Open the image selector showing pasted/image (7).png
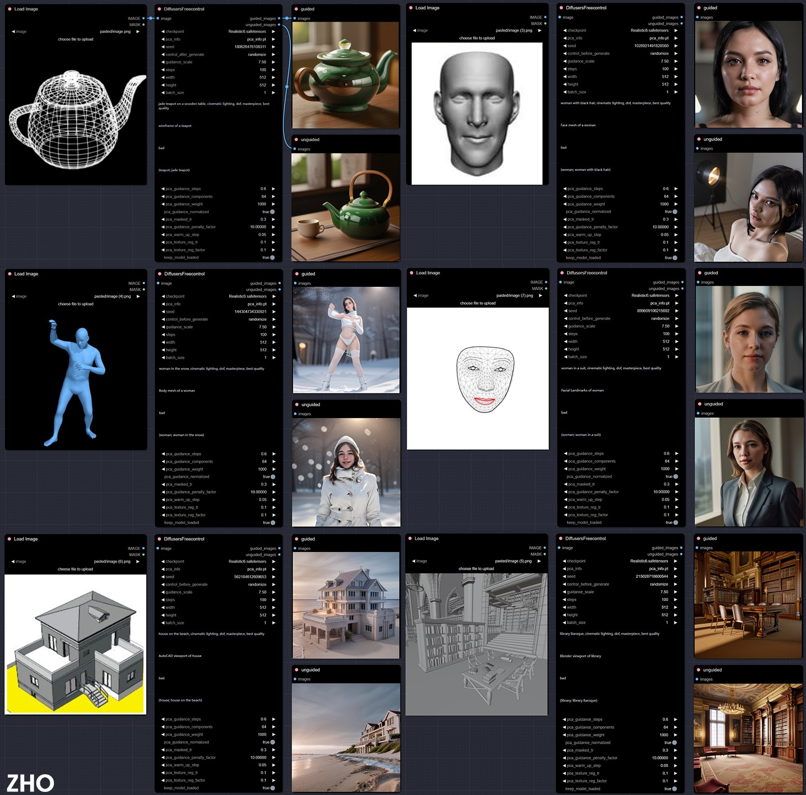The height and width of the screenshot is (795, 806). [x=477, y=295]
